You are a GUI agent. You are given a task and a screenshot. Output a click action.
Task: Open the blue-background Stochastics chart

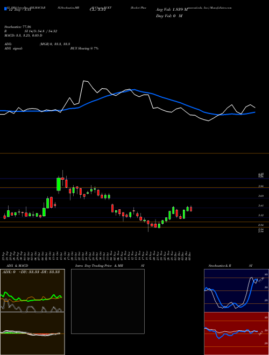[236, 290]
